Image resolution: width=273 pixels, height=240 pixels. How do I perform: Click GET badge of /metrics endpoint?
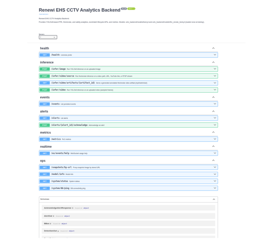point(45,139)
